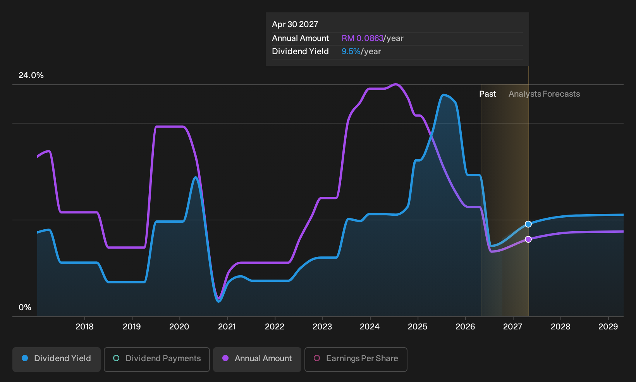The height and width of the screenshot is (382, 636).
Task: Click the purple Annual Amount marker on chart
Action: tap(528, 239)
